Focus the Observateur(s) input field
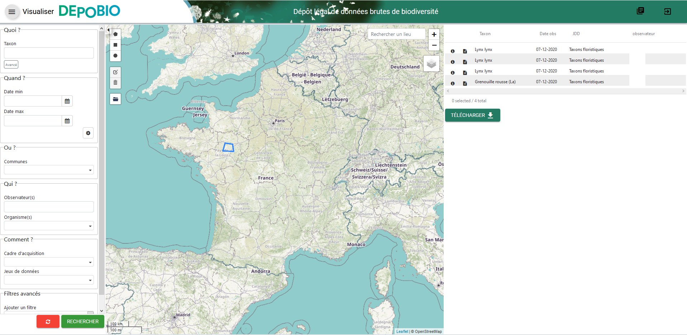The width and height of the screenshot is (687, 335). pyautogui.click(x=49, y=207)
